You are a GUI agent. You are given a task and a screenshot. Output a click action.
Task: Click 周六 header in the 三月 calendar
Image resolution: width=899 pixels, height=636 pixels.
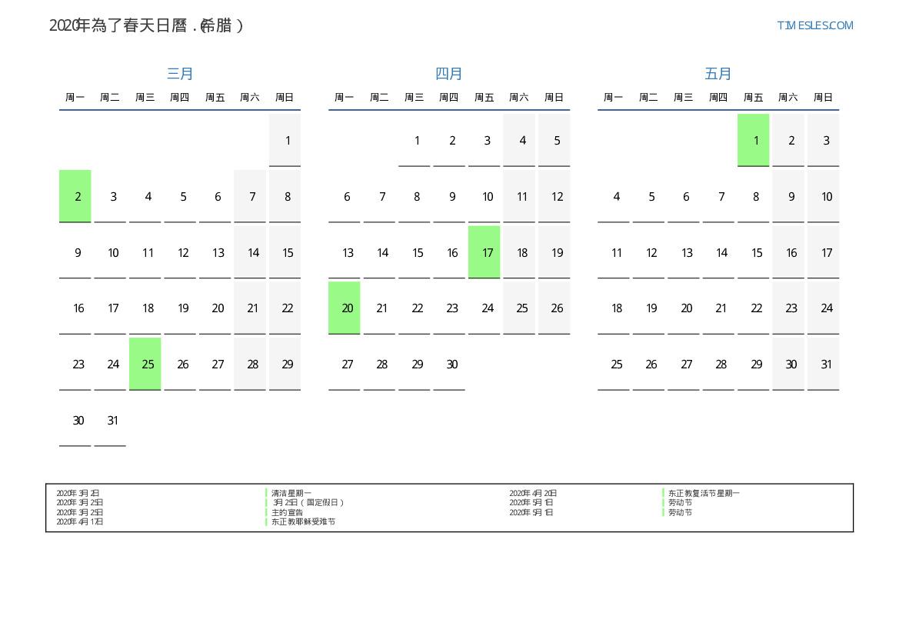tap(250, 98)
